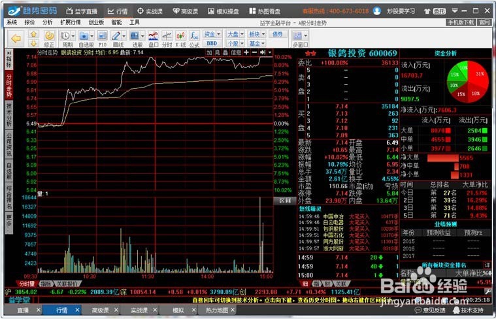Click the user avatar icon
This screenshot has width=496, height=319.
pos(377,10)
